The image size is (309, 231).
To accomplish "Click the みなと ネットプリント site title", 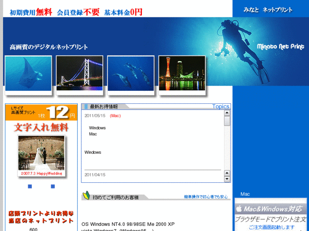I will [268, 10].
